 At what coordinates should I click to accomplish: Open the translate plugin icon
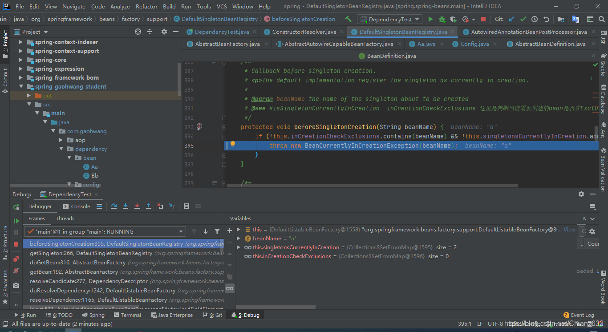(x=576, y=19)
